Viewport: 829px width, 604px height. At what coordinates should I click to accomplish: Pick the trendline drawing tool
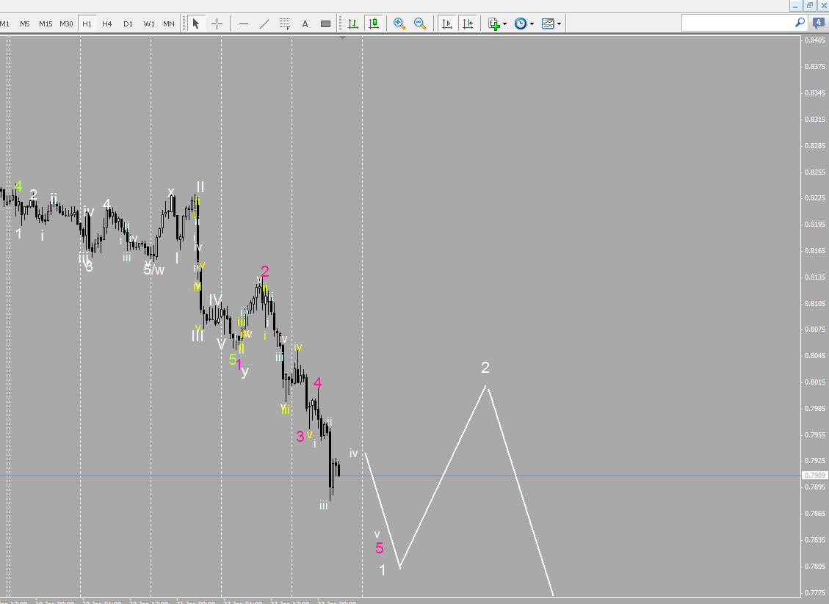264,23
